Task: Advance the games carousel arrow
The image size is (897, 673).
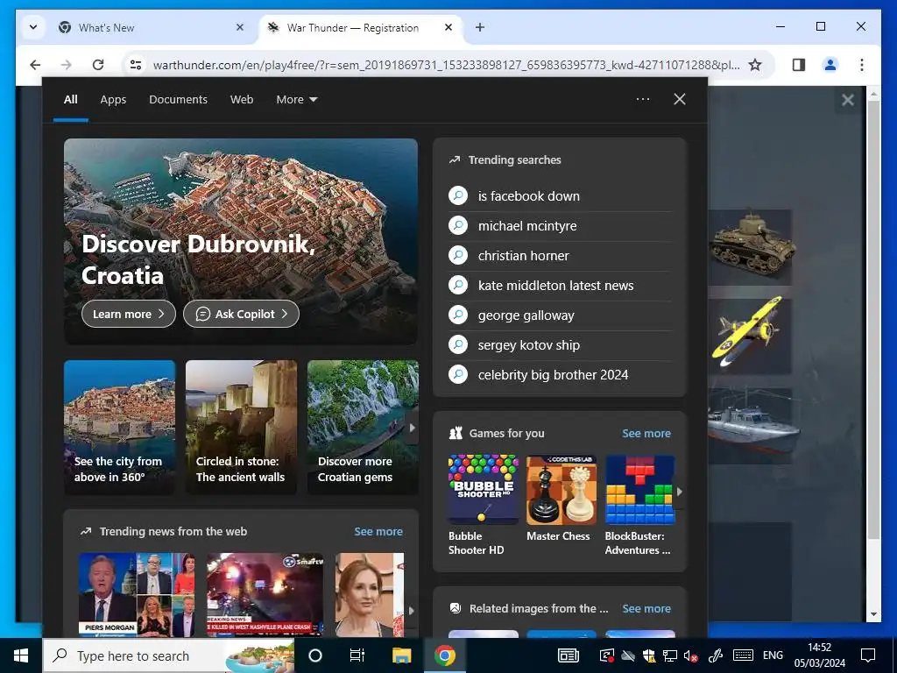Action: [x=679, y=491]
